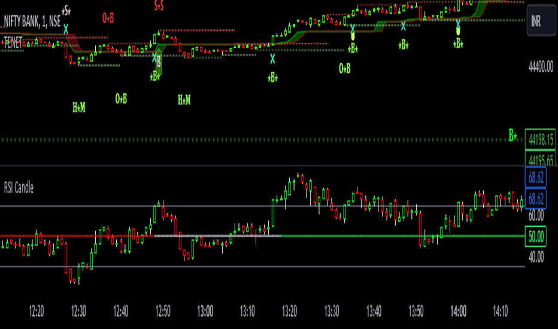Viewport: 558px width, 329px height.
Task: Click the red O*B signal marker
Action: (x=108, y=18)
